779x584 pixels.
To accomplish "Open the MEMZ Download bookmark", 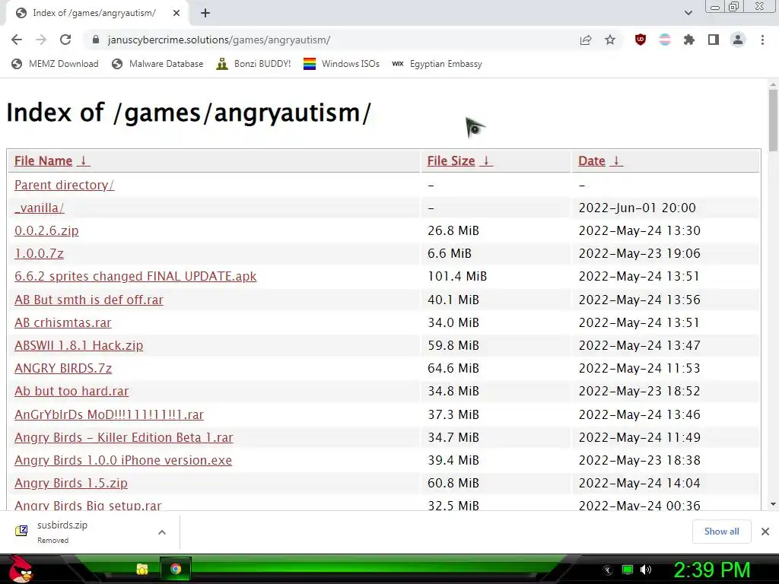I will [x=55, y=64].
